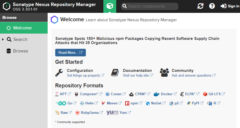Click the NuGet blue icon
Image resolution: width=240 pixels, height=128 pixels.
pos(148,103)
